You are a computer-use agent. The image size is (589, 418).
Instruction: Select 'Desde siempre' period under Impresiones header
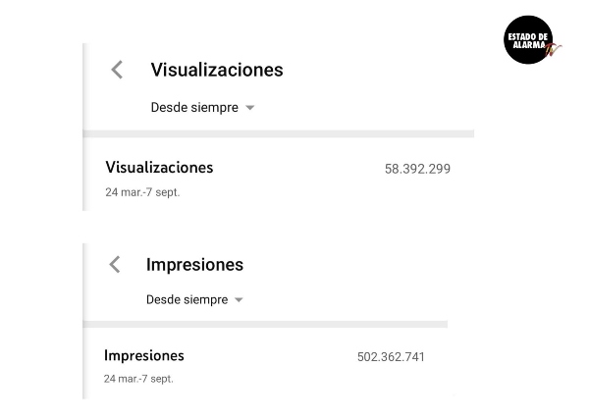(187, 300)
